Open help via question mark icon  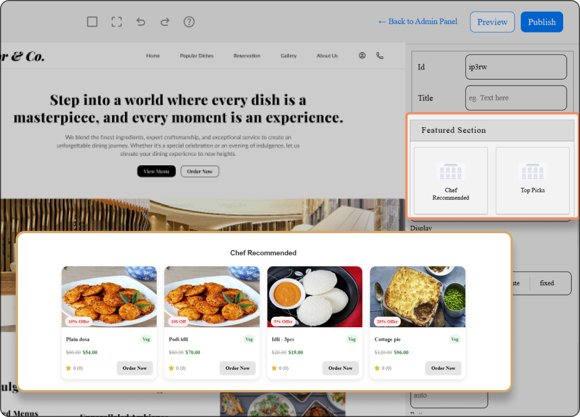189,22
